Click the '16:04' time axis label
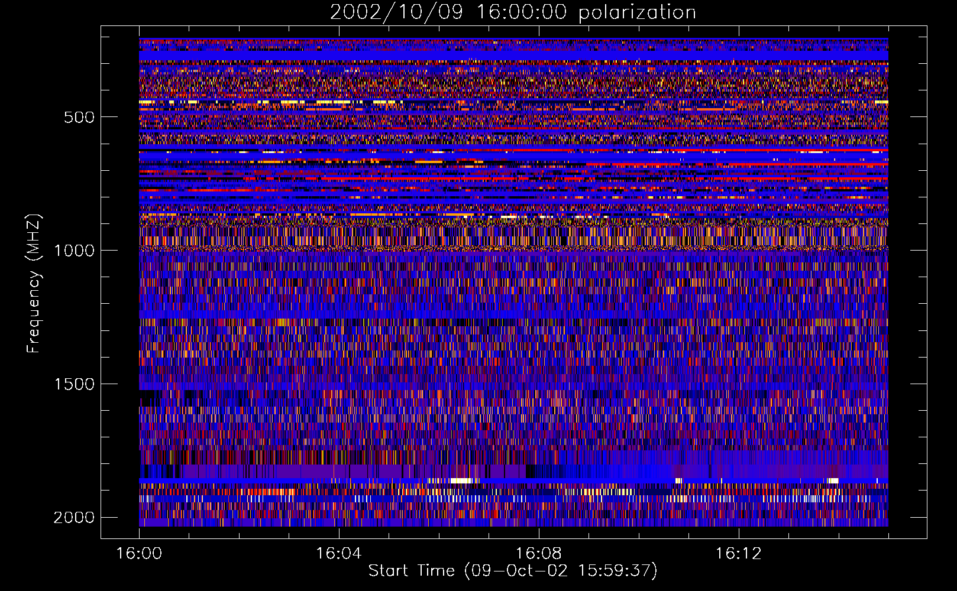This screenshot has width=957, height=591. pyautogui.click(x=339, y=554)
